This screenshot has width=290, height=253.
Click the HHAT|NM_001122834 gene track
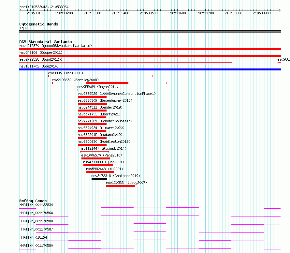pos(150,208)
